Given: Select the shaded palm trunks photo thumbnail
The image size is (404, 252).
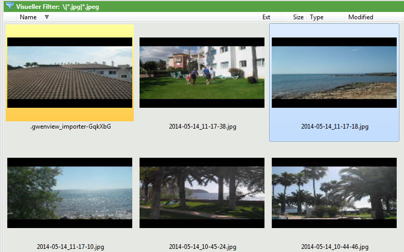Looking at the screenshot, I should click(x=202, y=193).
